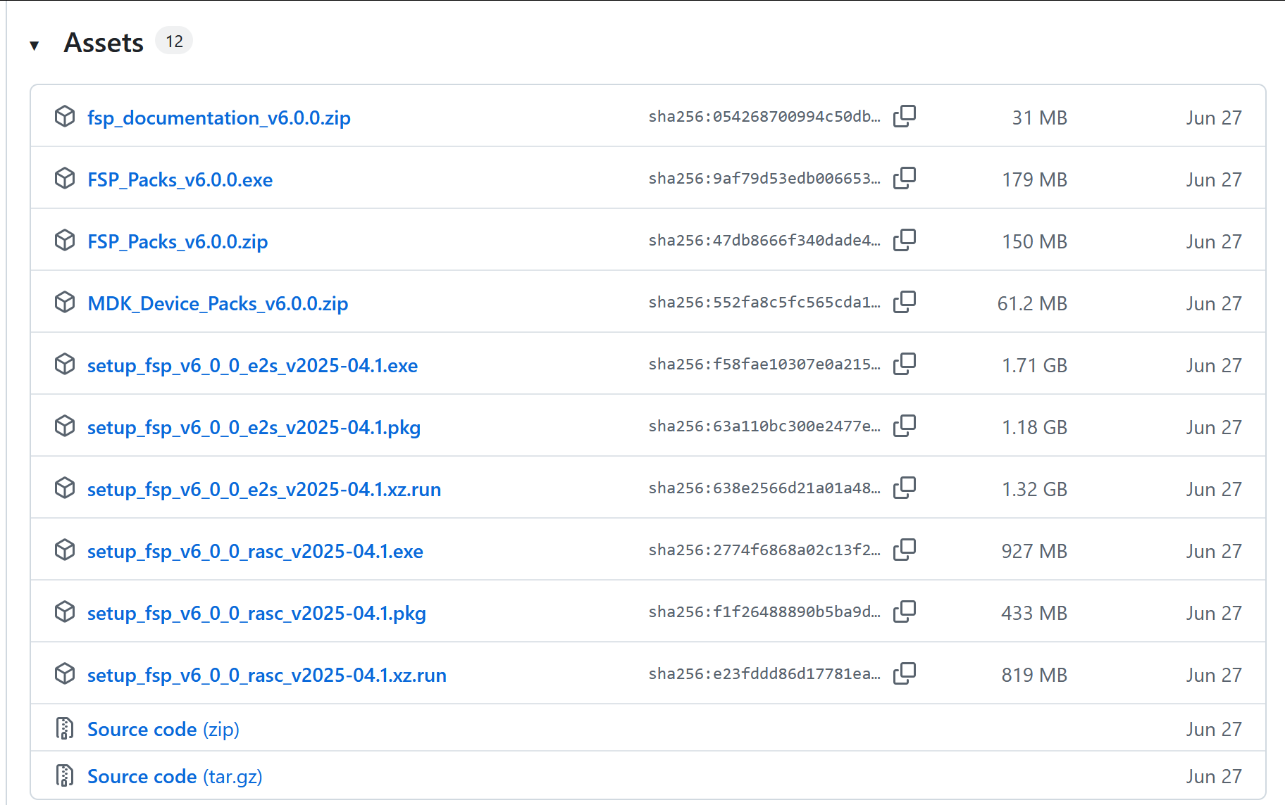The image size is (1285, 805).
Task: Click zip file icon beside Source code (zip)
Action: tap(65, 728)
